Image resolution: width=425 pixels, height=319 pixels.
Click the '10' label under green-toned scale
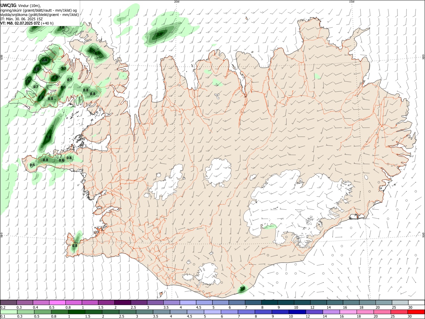(291, 317)
